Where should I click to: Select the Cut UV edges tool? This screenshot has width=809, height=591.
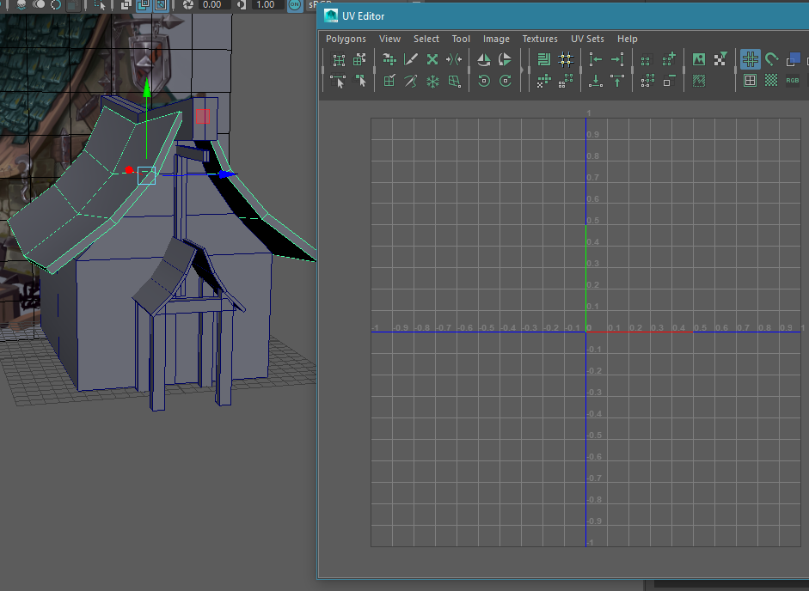(x=411, y=59)
